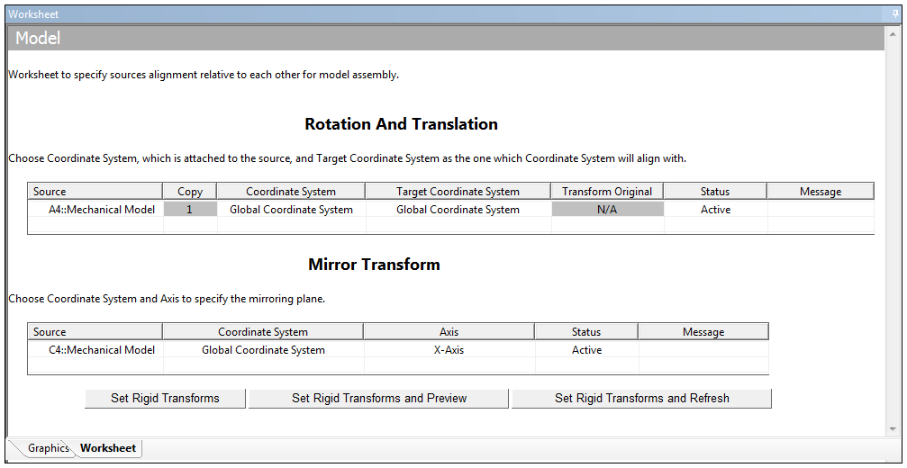Edit the Copy count cell showing 1

coord(190,210)
